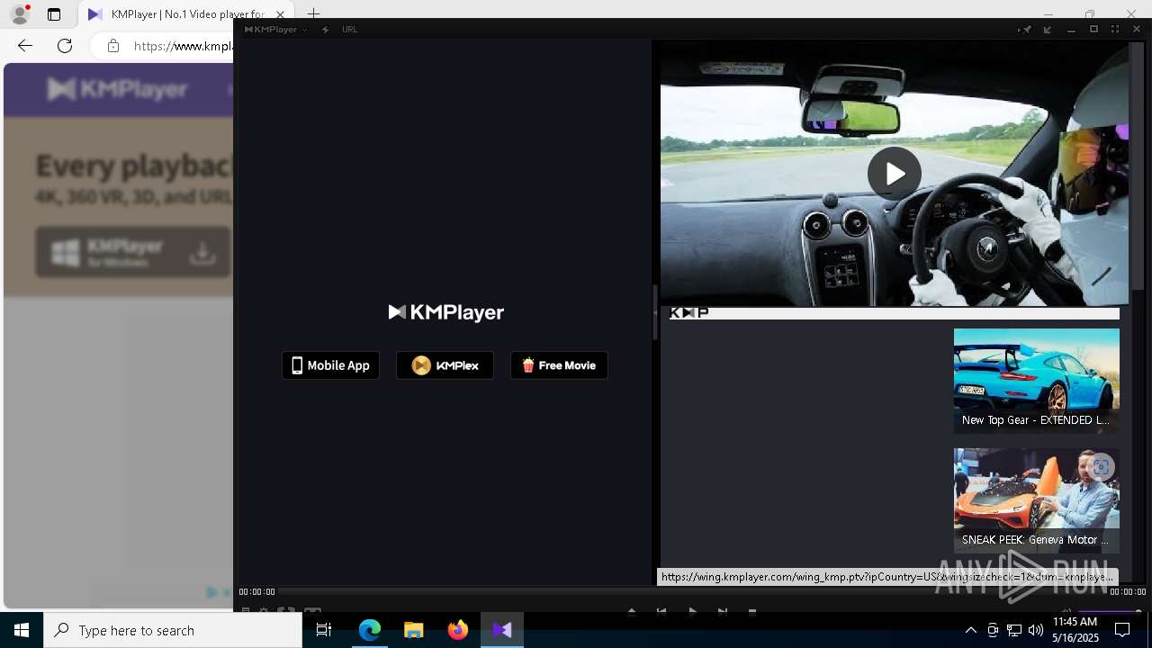This screenshot has height=648, width=1152.
Task: Open Firefox from the taskbar
Action: coord(458,630)
